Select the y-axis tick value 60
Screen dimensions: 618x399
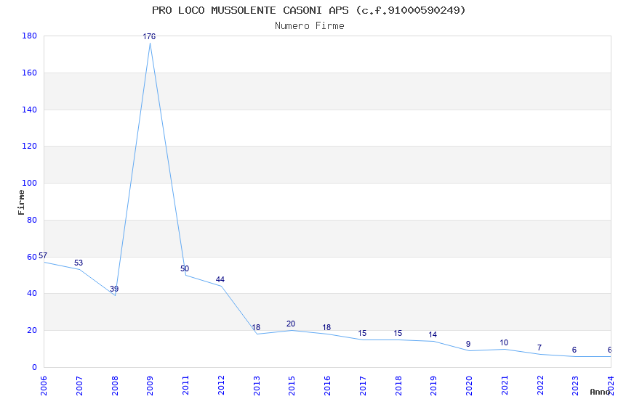(x=32, y=257)
